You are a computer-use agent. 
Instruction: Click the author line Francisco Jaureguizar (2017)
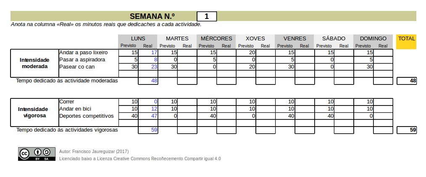tap(94, 151)
